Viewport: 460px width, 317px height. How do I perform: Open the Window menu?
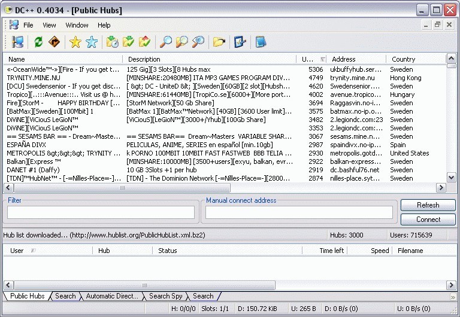click(77, 25)
